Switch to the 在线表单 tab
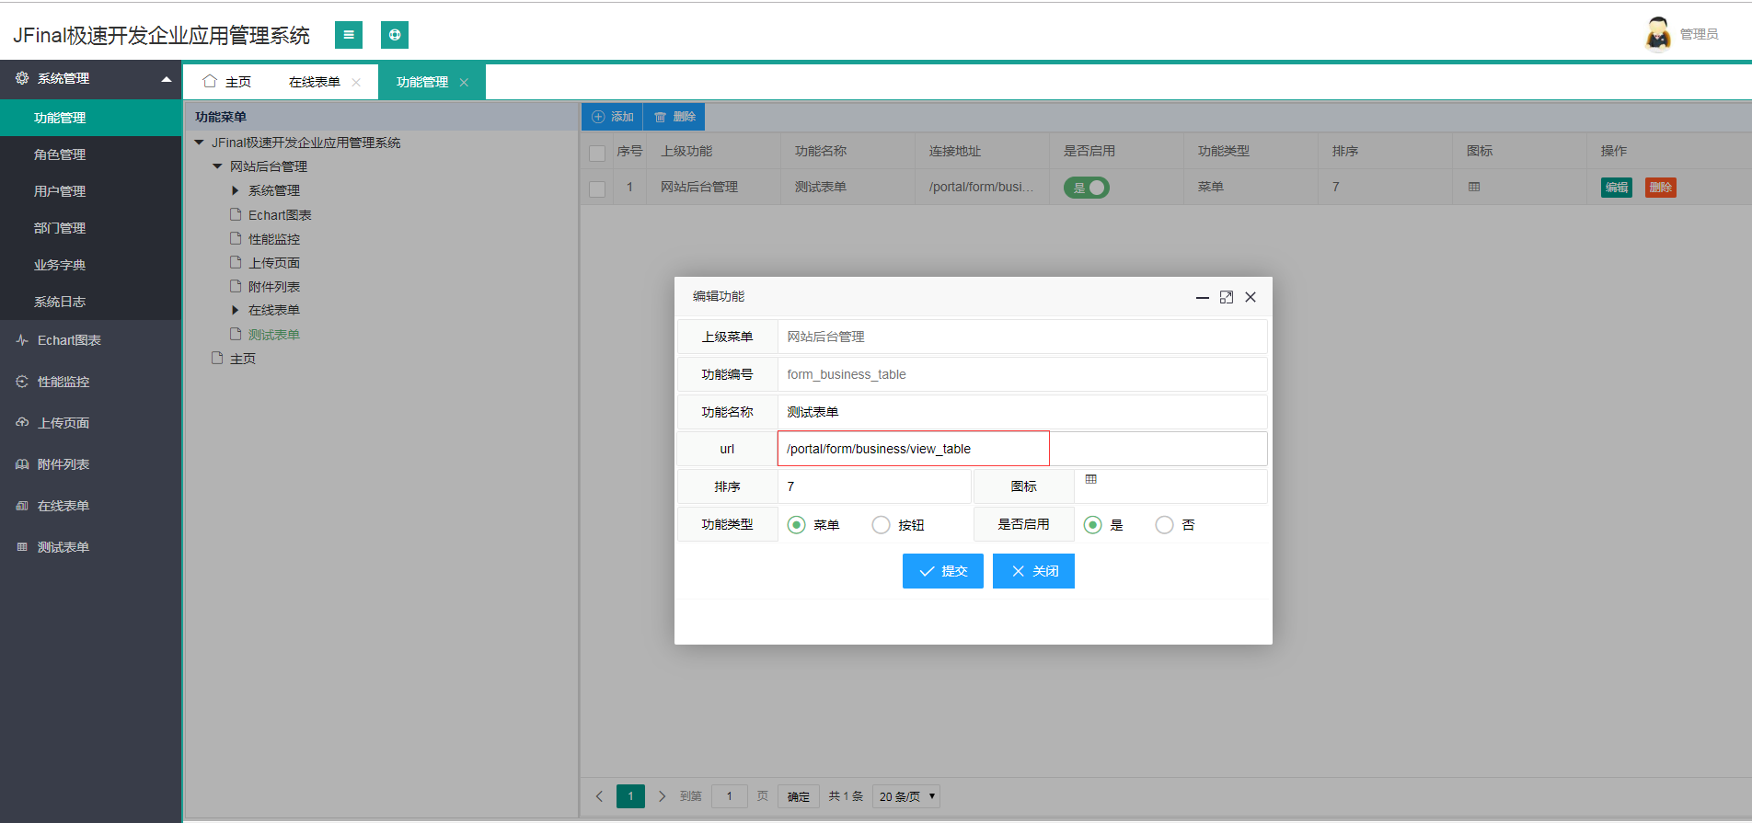Viewport: 1752px width, 823px height. [x=315, y=82]
